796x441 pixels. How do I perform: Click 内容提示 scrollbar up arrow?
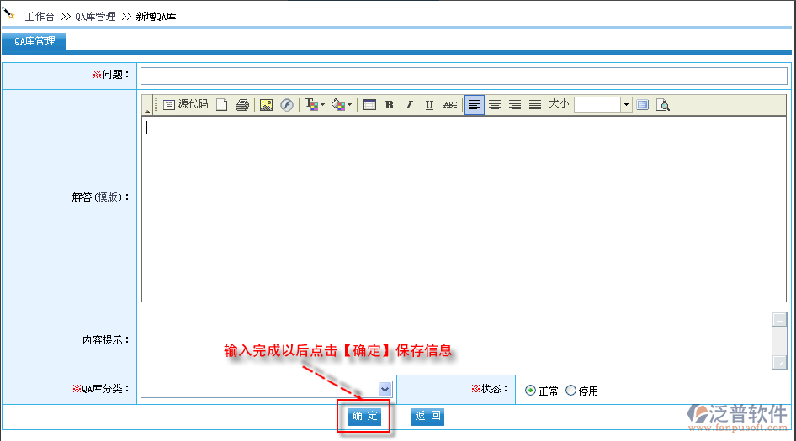click(x=780, y=319)
